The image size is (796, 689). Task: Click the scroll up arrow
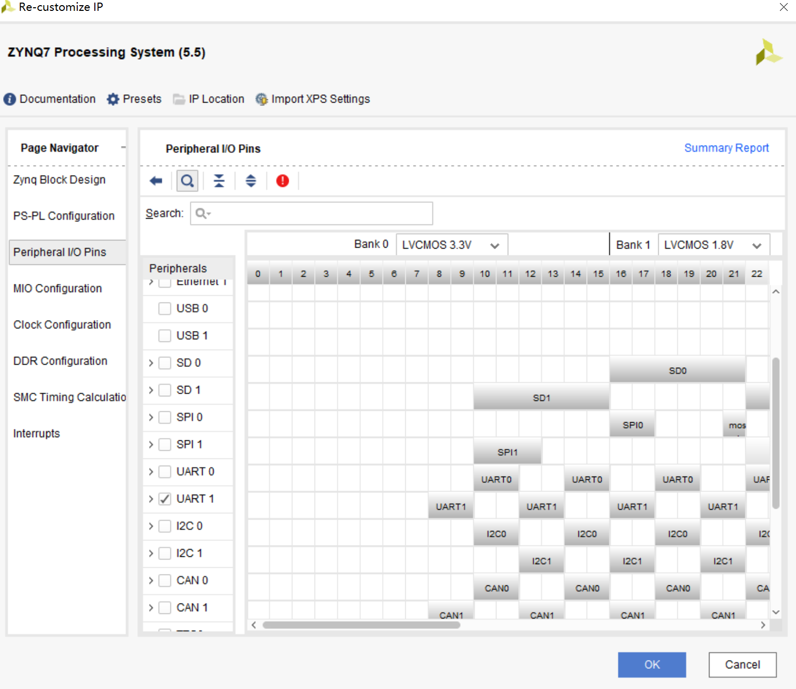point(776,292)
